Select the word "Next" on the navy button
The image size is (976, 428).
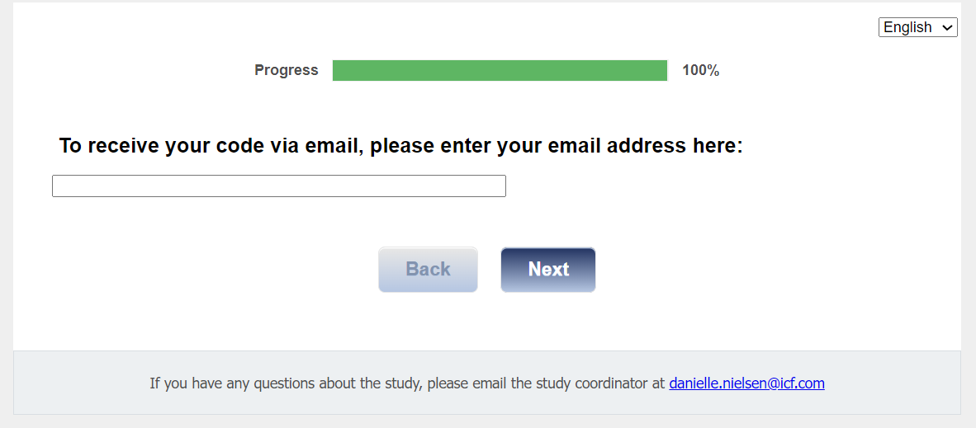click(x=548, y=270)
